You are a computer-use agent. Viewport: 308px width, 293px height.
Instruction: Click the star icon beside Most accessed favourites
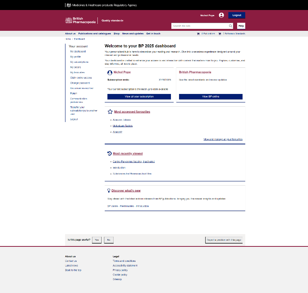(110, 112)
